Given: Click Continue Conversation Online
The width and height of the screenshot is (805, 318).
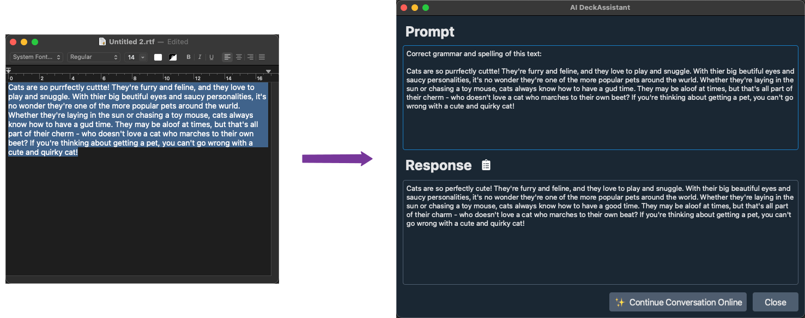Looking at the screenshot, I should 677,302.
